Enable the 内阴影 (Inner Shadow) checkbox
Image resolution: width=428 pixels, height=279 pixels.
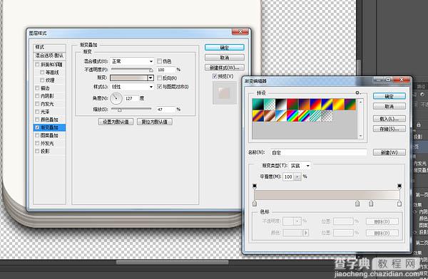[x=37, y=96]
